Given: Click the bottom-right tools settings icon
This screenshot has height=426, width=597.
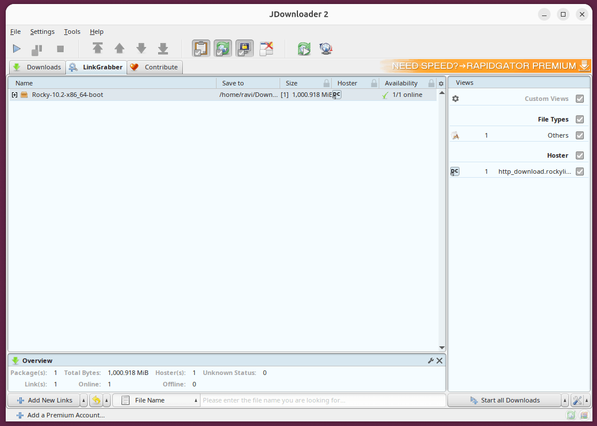Looking at the screenshot, I should click(x=577, y=400).
